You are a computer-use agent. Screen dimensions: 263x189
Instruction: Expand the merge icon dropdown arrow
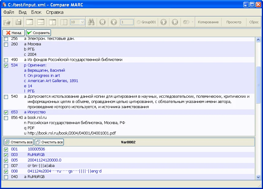click(192, 22)
